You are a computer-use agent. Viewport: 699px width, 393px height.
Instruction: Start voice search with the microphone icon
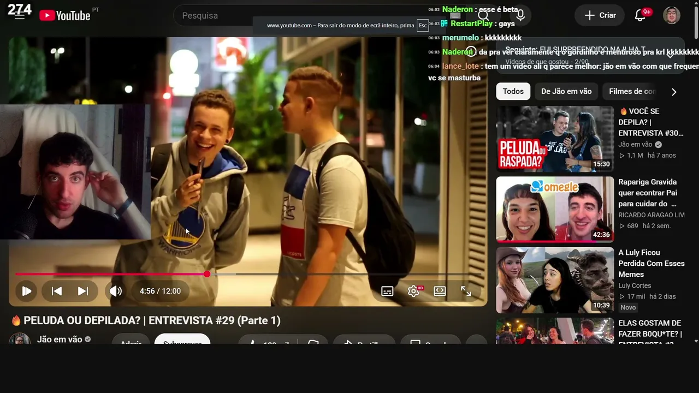(520, 15)
